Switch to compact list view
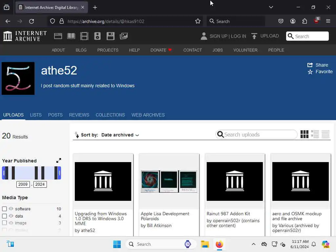Screen dimensions: 336x252 click(x=325, y=134)
